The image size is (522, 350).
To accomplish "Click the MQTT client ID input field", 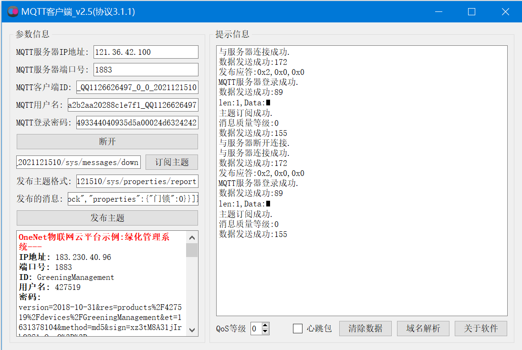I will (137, 87).
